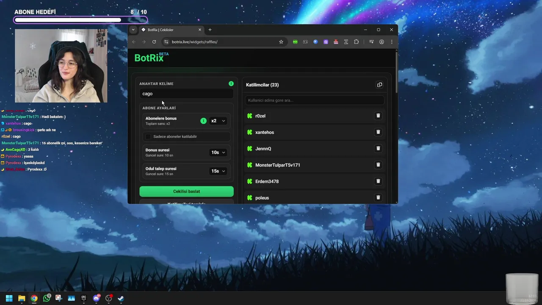The height and width of the screenshot is (305, 542).
Task: Click the keyword field containing cago
Action: click(186, 94)
